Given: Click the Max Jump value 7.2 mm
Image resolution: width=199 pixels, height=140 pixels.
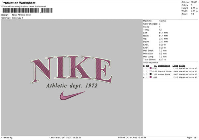Looking at the screenshot, I should 163,56.
